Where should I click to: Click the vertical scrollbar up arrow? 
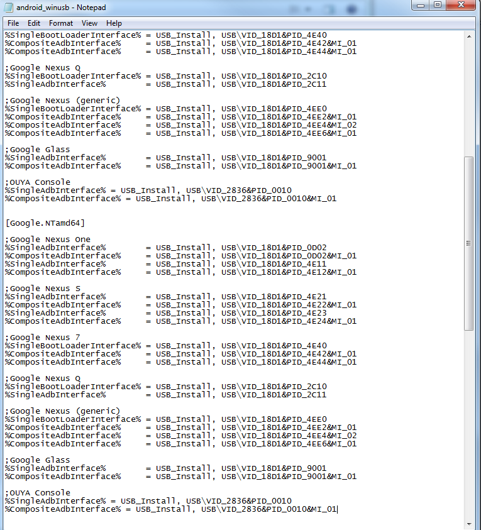[468, 36]
